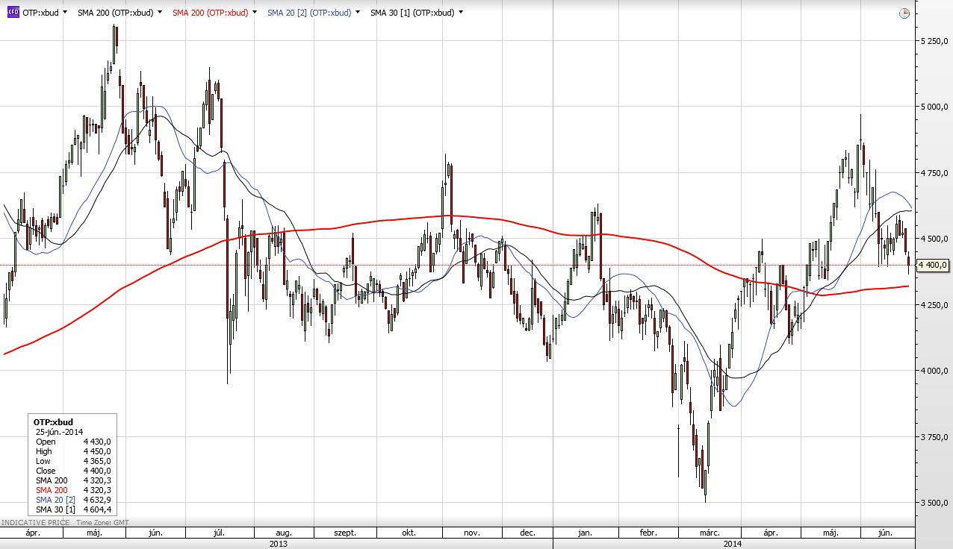Click the nov. month on time axis

pos(471,533)
